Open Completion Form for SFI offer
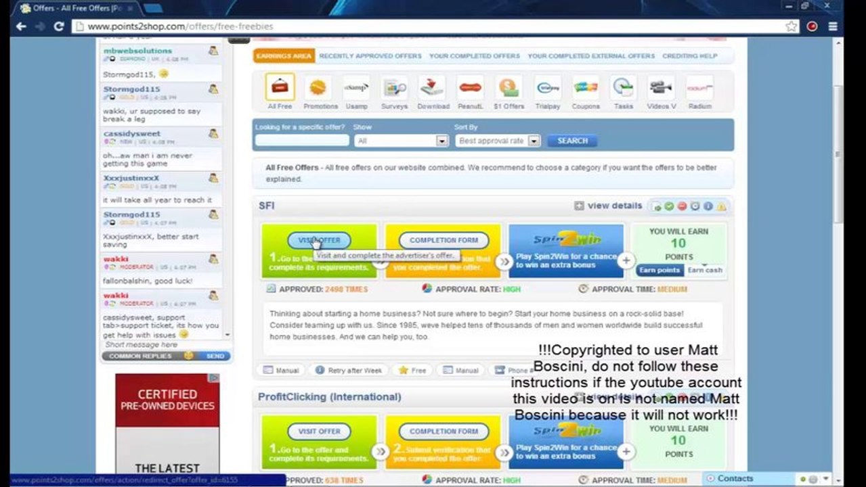This screenshot has height=487, width=866. coord(443,240)
